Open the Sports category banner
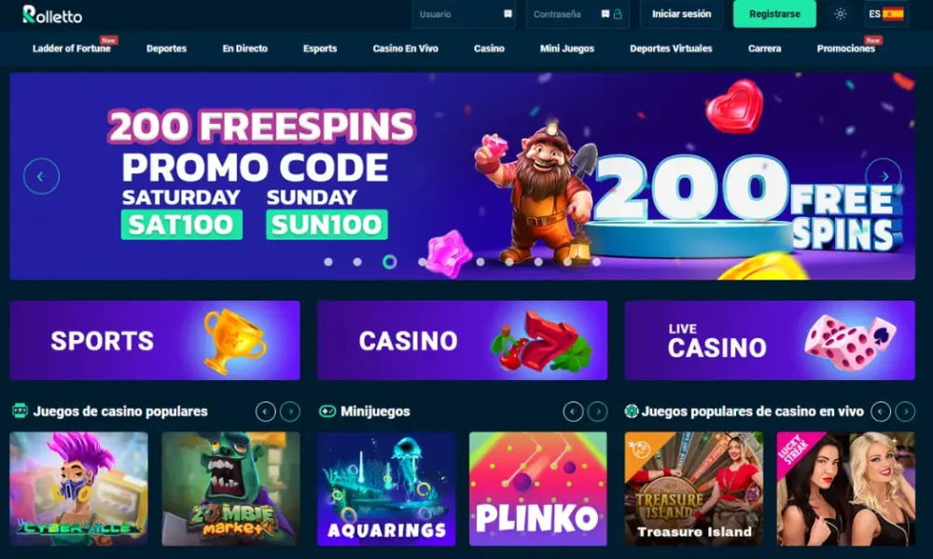 click(155, 340)
